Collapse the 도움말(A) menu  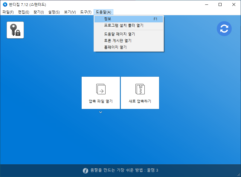tap(103, 12)
